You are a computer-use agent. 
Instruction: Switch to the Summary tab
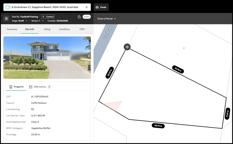12,29
